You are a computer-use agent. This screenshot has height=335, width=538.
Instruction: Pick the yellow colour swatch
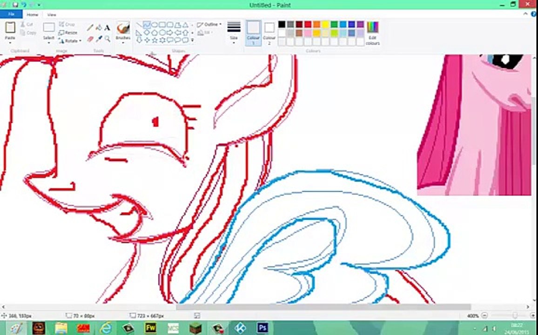(325, 24)
